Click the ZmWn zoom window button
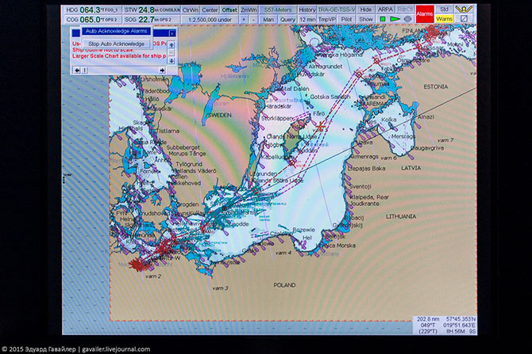Screen dimensions: 532x354 [x=249, y=10]
